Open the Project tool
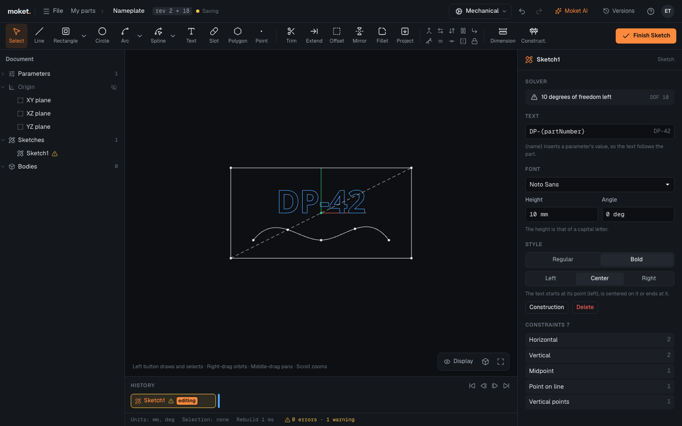 [x=405, y=35]
